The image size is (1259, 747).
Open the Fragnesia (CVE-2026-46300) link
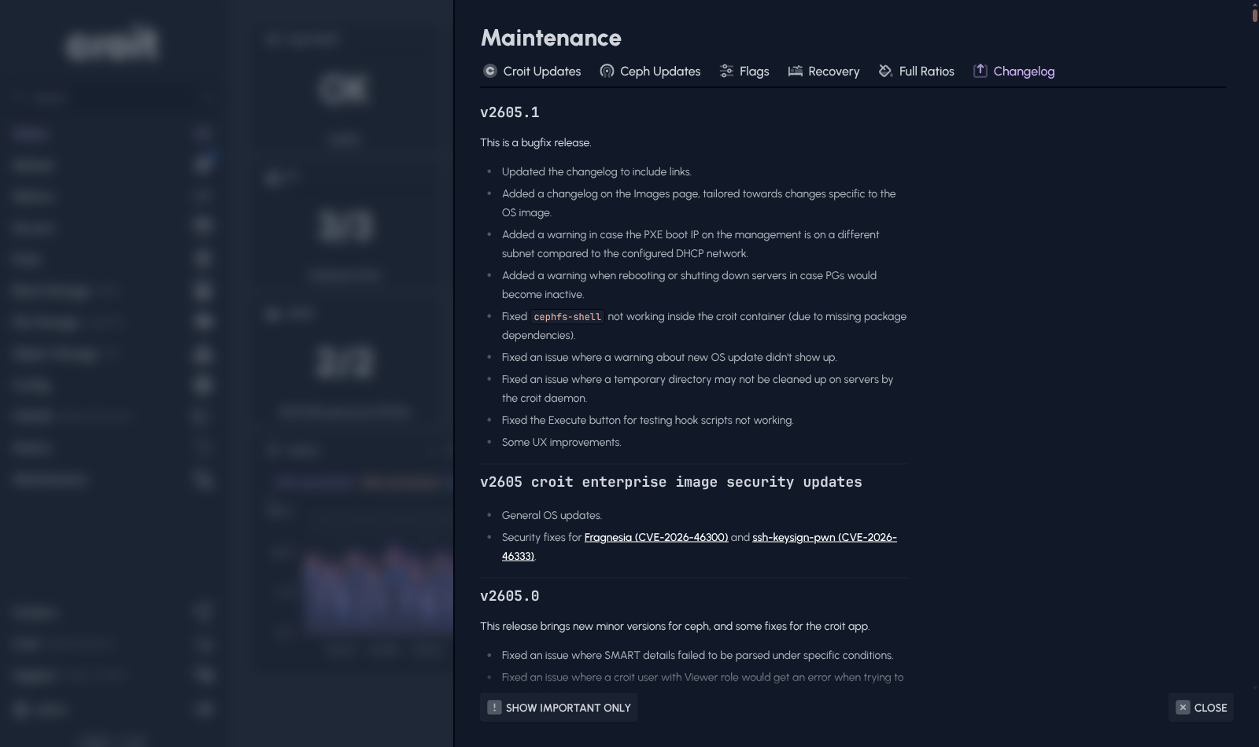[656, 537]
